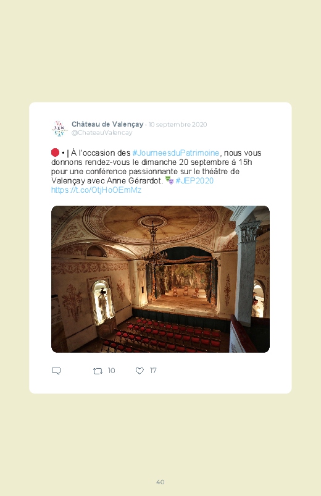The width and height of the screenshot is (321, 496).
Task: Click the @ChateauValencay handle
Action: click(x=102, y=133)
